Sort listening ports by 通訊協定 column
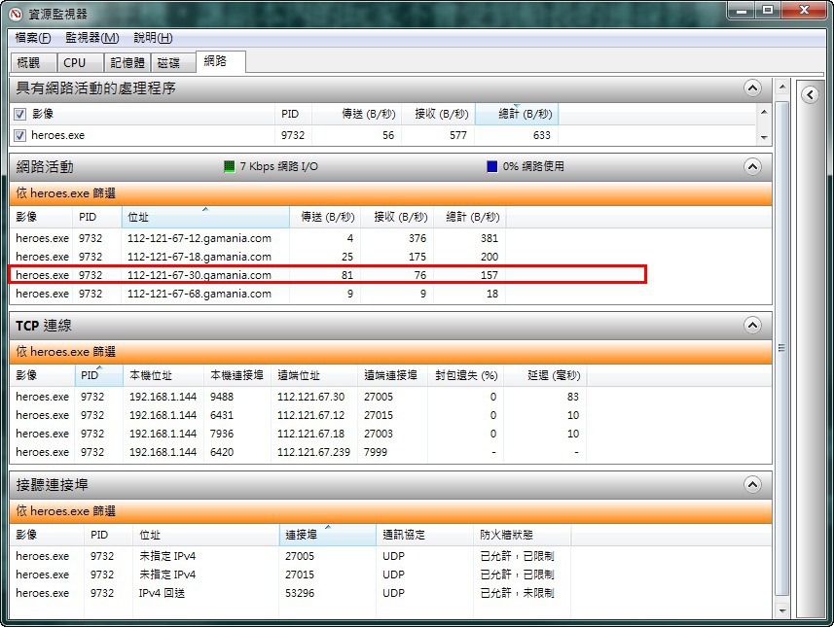 (x=424, y=535)
